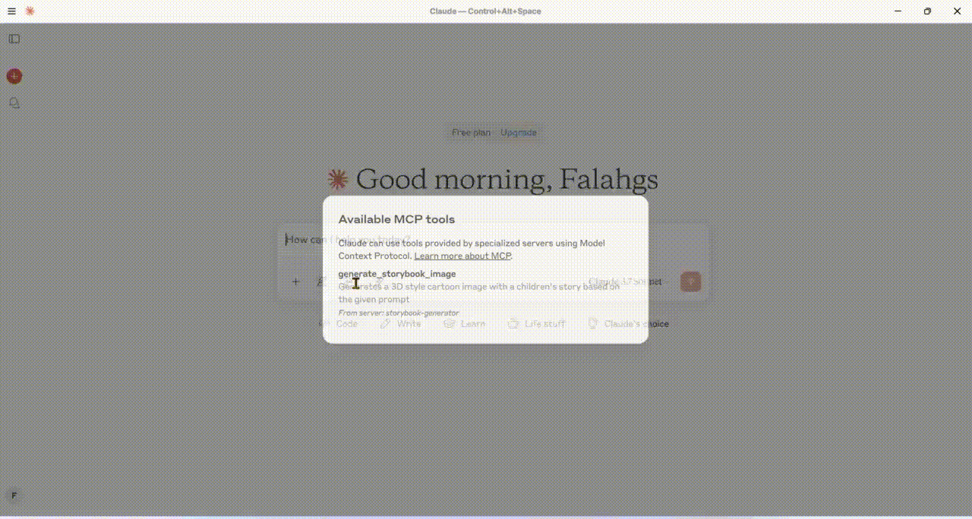Click the send message arrow button

click(690, 282)
